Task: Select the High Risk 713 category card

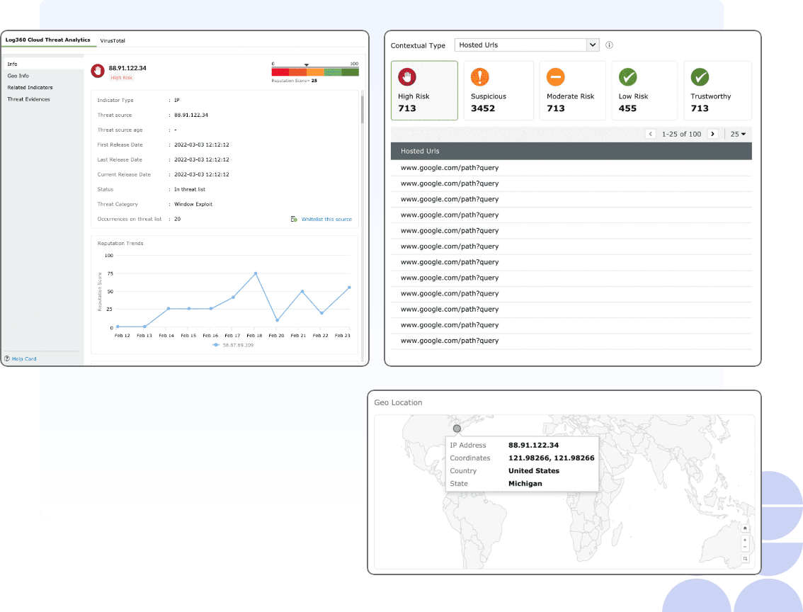Action: (x=424, y=91)
